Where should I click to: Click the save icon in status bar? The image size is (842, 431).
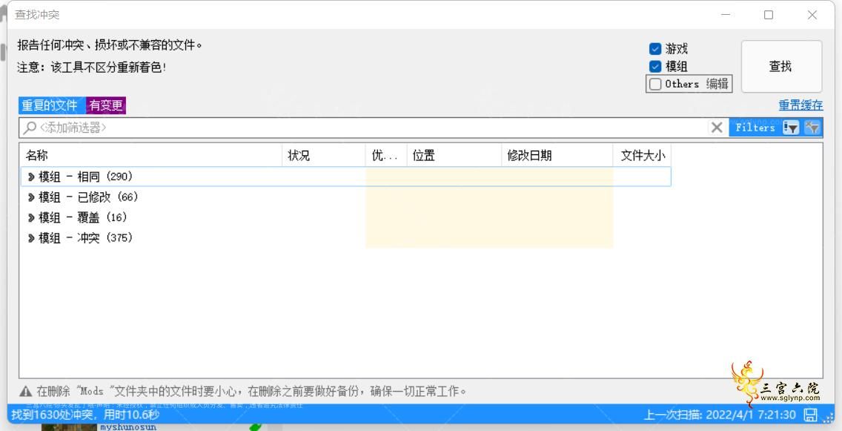[810, 415]
